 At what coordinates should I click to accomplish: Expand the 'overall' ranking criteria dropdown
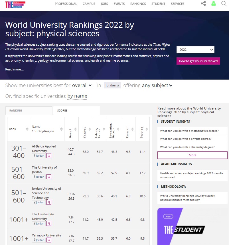coord(82,85)
